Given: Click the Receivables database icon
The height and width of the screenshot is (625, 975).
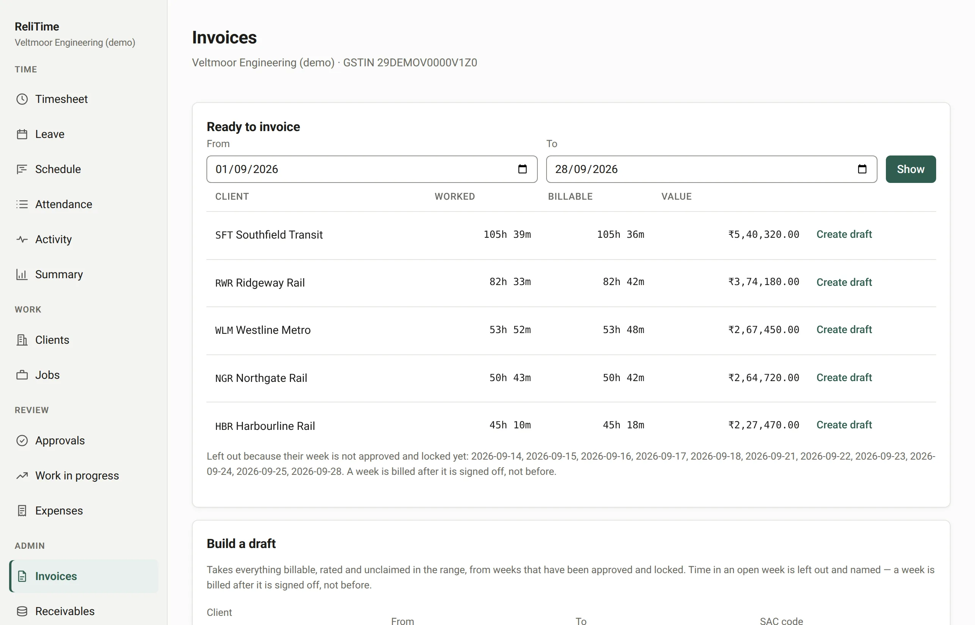Looking at the screenshot, I should point(22,612).
